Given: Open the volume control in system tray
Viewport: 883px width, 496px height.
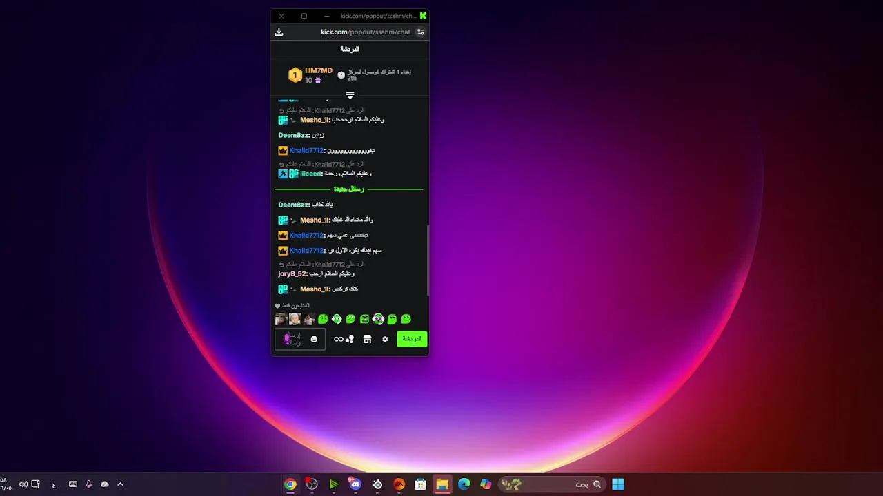Looking at the screenshot, I should 23,484.
